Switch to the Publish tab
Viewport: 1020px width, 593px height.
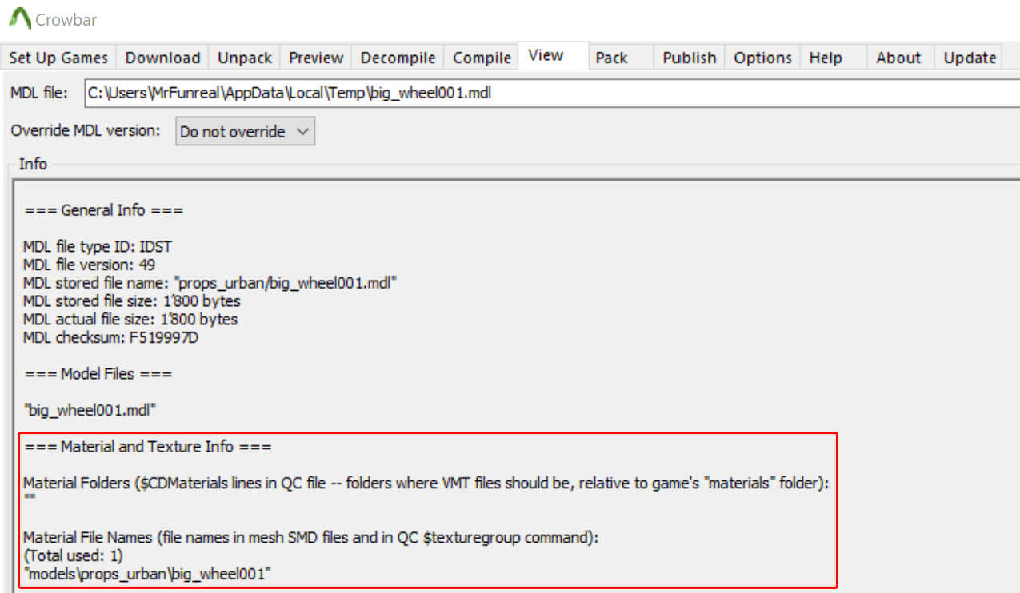coord(690,58)
